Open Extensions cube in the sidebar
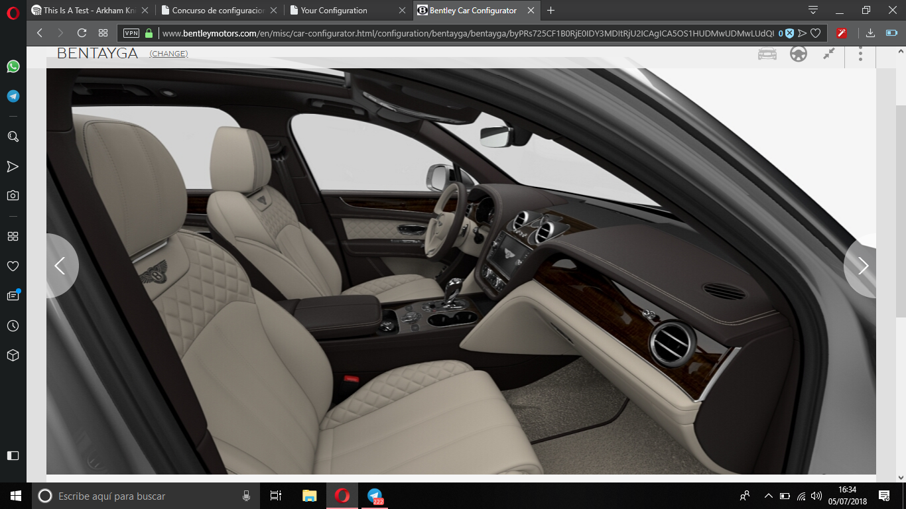The image size is (906, 509). pyautogui.click(x=13, y=355)
